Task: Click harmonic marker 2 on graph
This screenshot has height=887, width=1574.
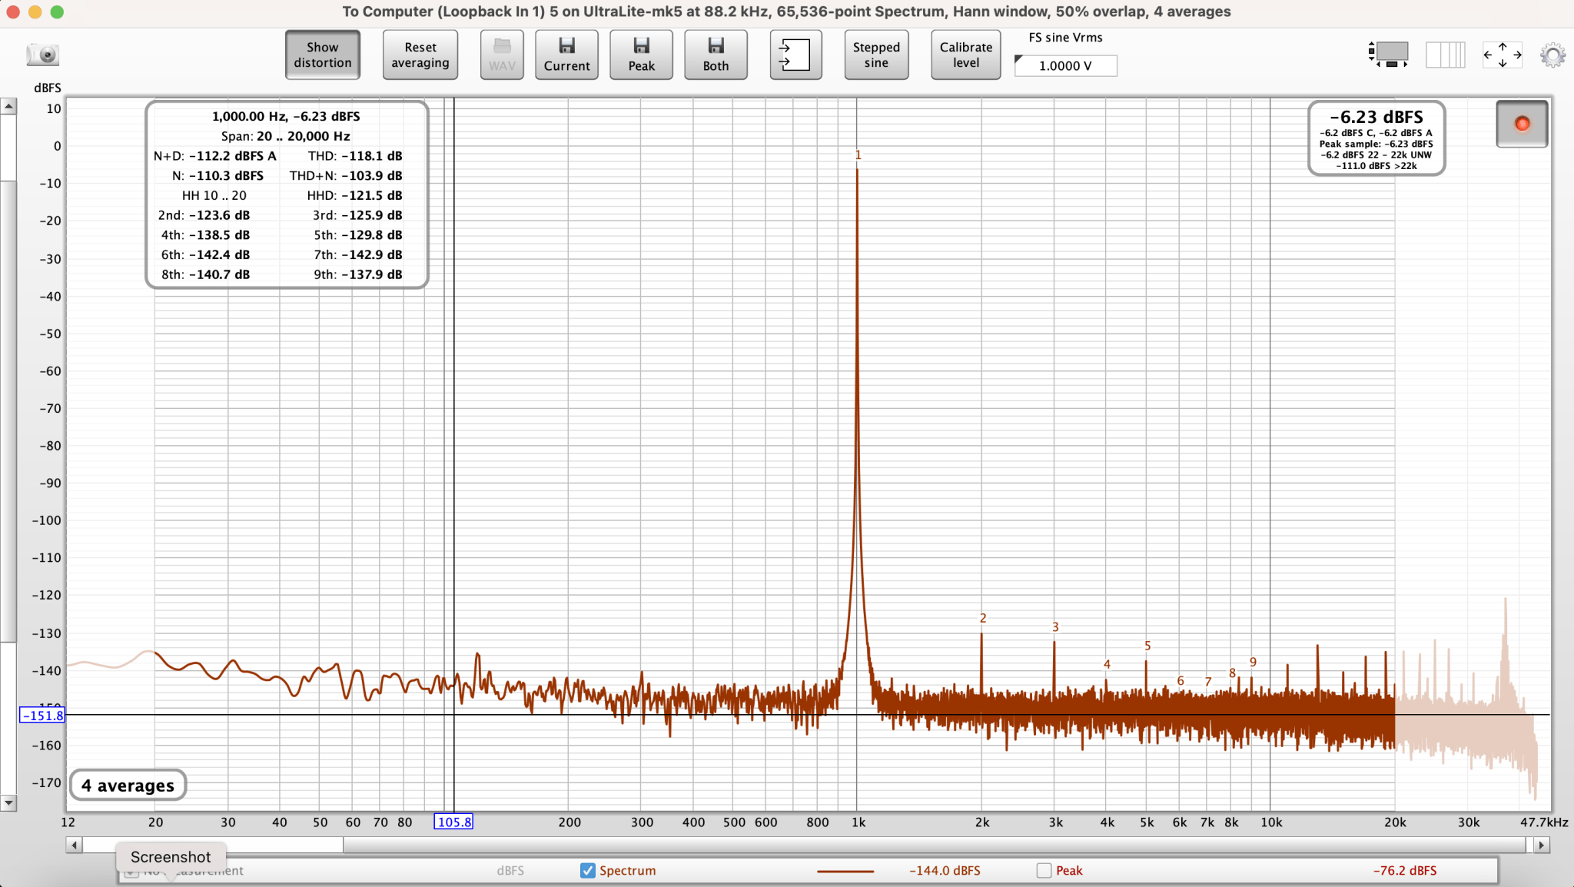Action: (982, 618)
